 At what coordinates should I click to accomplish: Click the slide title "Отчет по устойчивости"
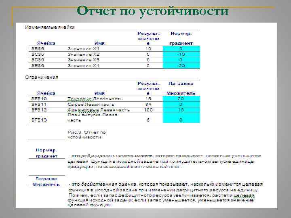click(x=152, y=11)
